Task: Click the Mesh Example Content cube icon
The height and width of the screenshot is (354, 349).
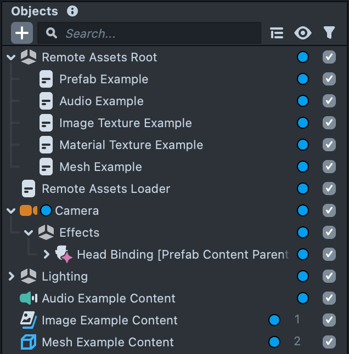Action: pos(28,342)
